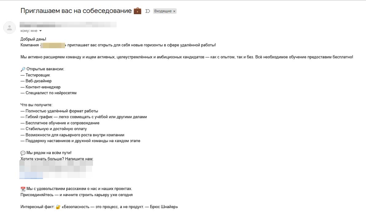Open the Входящие label chip
This screenshot has height=217, width=366.
[163, 11]
